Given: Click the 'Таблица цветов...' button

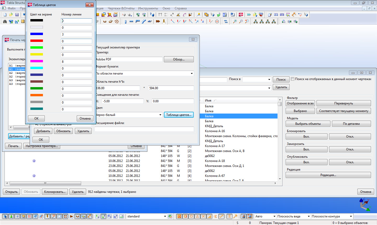Looking at the screenshot, I should pos(179,115).
